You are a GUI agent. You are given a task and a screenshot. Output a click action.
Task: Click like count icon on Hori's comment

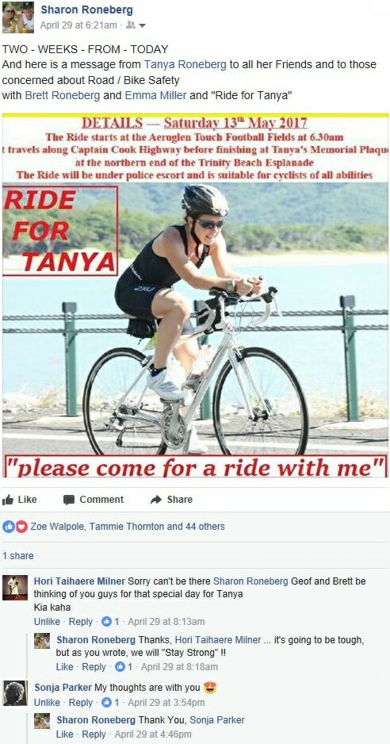pos(107,621)
